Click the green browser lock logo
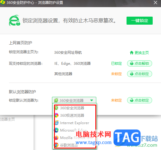The height and width of the screenshot is (150, 161). (x=15, y=20)
